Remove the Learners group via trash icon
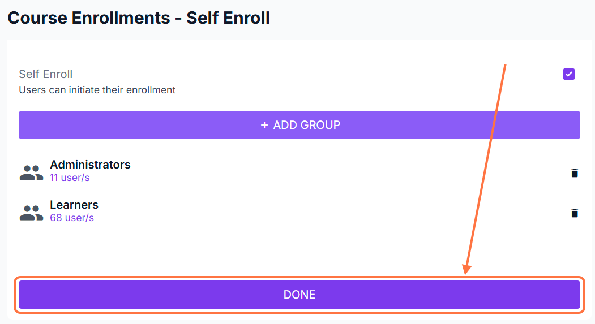 tap(575, 213)
